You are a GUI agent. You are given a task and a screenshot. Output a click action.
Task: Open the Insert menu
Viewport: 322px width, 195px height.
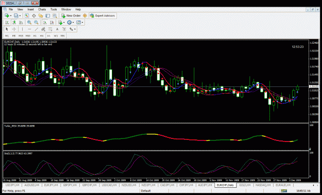(30, 9)
